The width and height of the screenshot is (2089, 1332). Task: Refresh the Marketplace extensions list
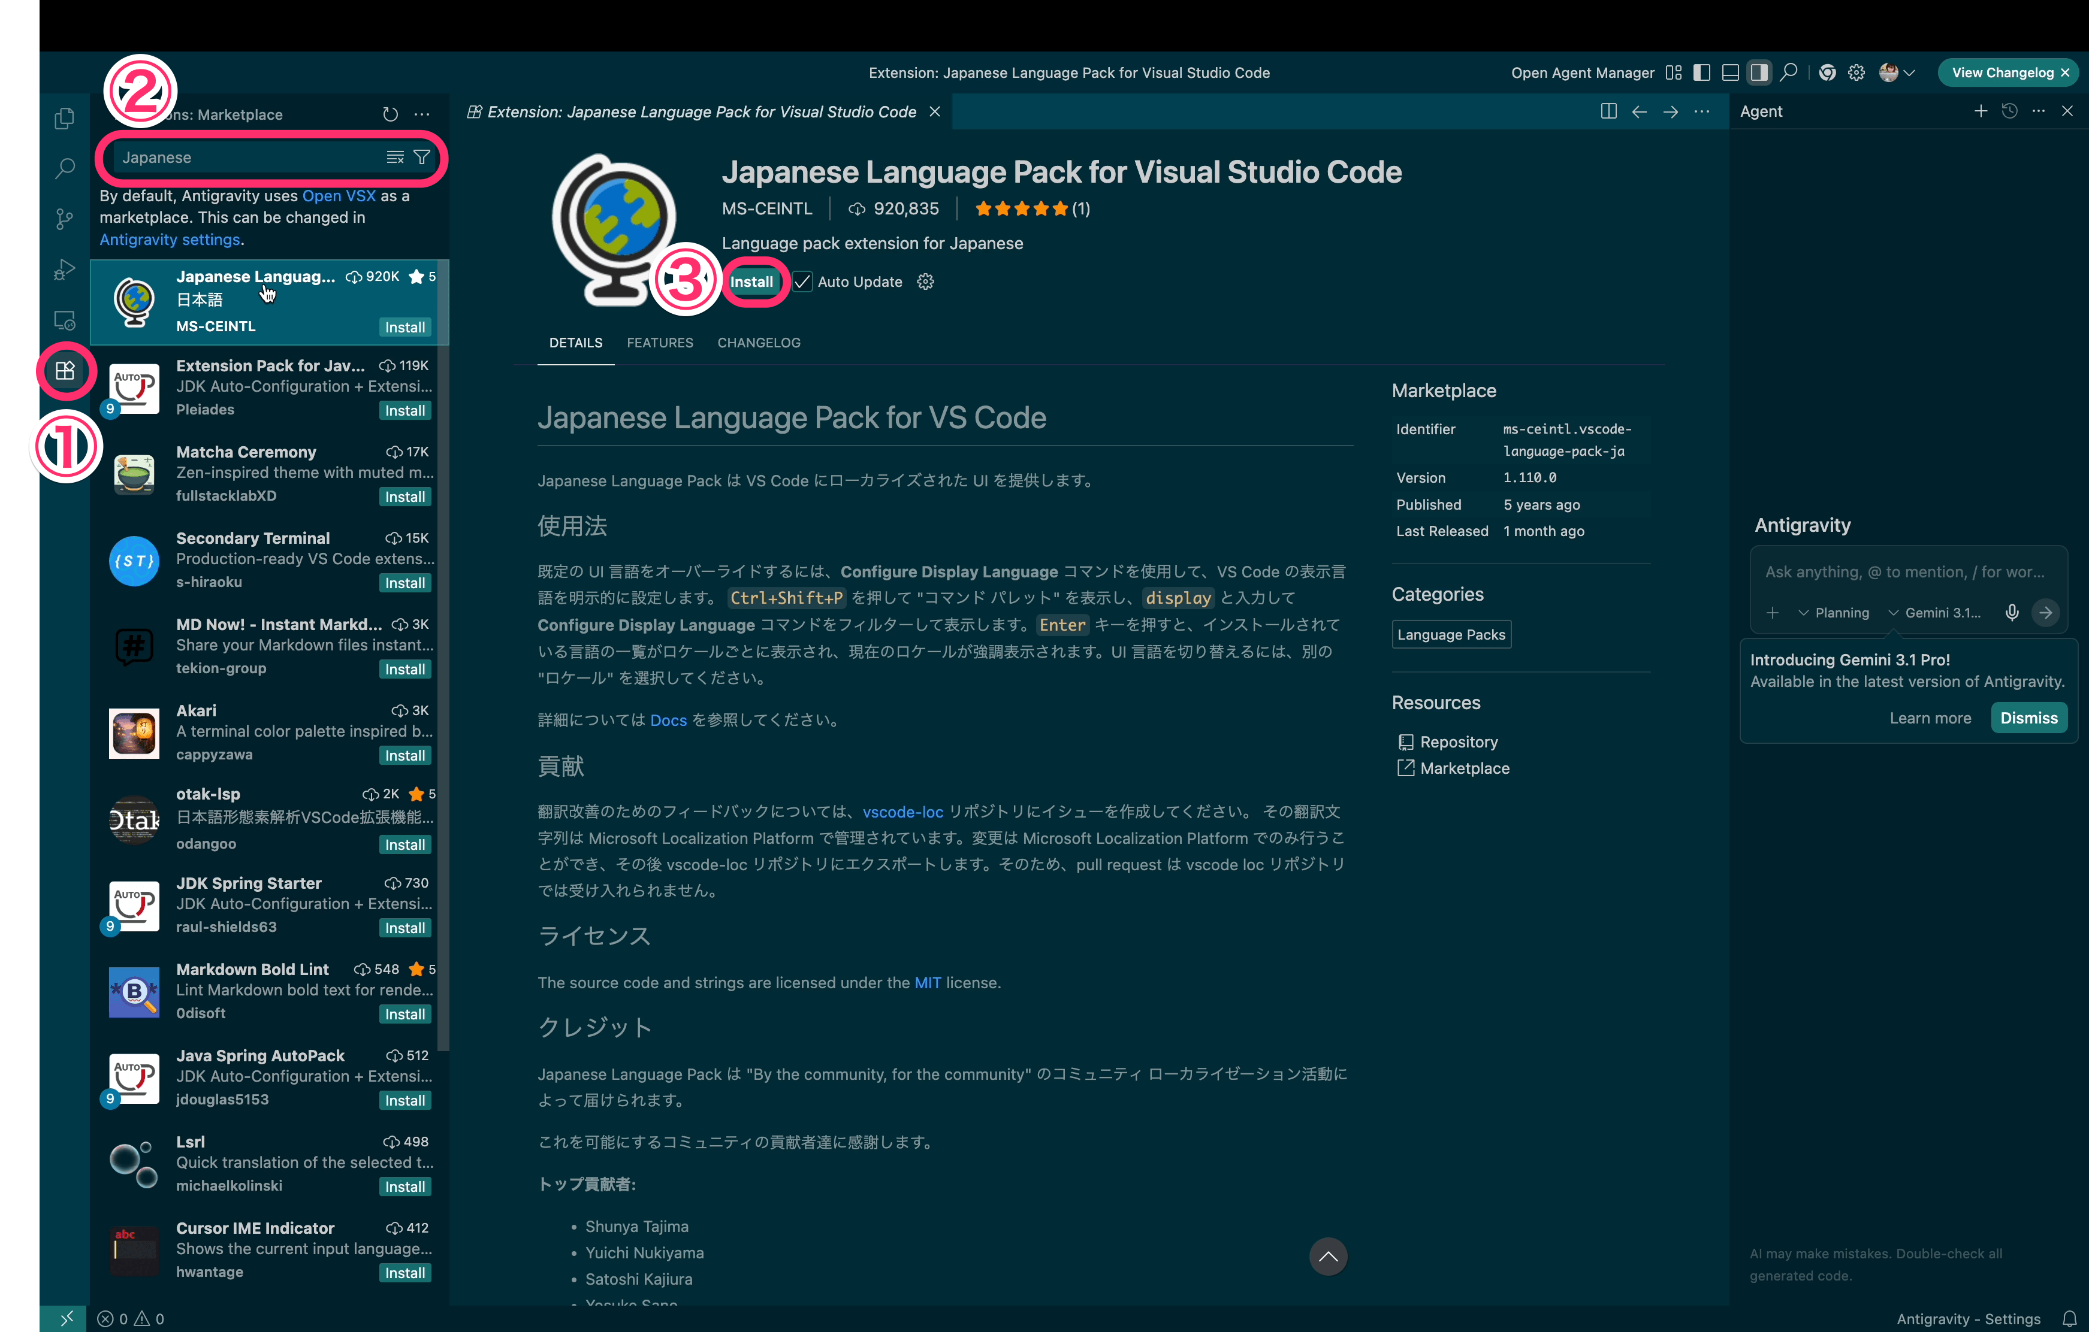pos(390,114)
